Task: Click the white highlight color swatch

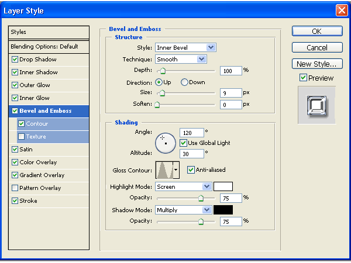Action: tap(223, 186)
